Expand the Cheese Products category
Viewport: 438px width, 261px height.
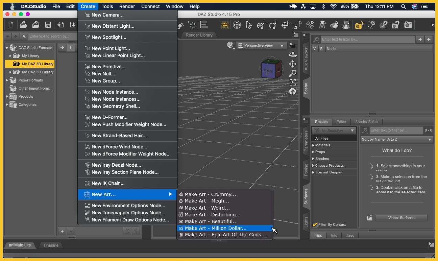313,165
